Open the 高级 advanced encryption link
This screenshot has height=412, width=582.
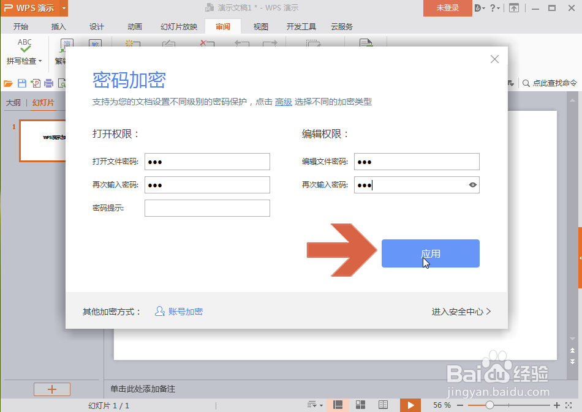tap(284, 102)
